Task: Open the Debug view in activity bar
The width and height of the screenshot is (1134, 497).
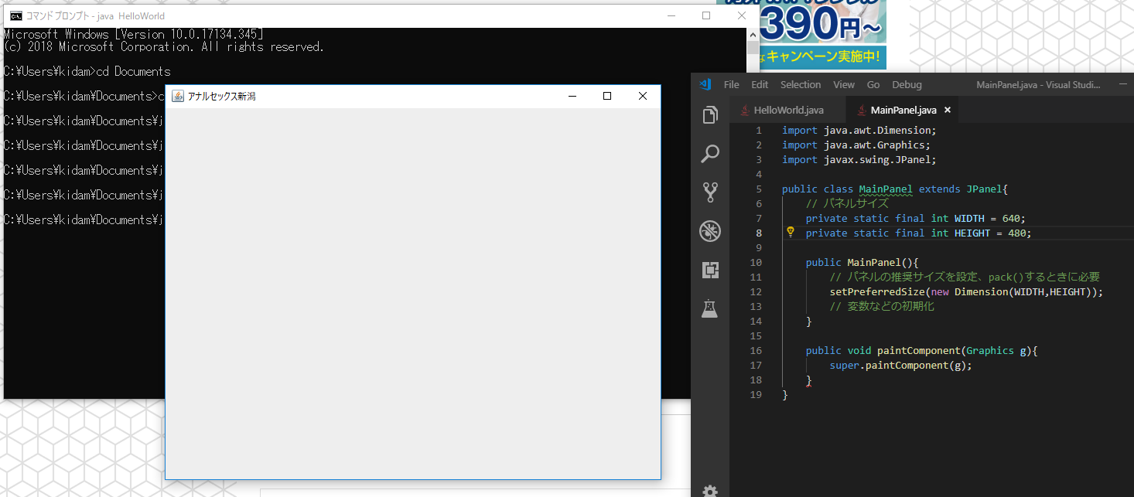Action: [709, 230]
